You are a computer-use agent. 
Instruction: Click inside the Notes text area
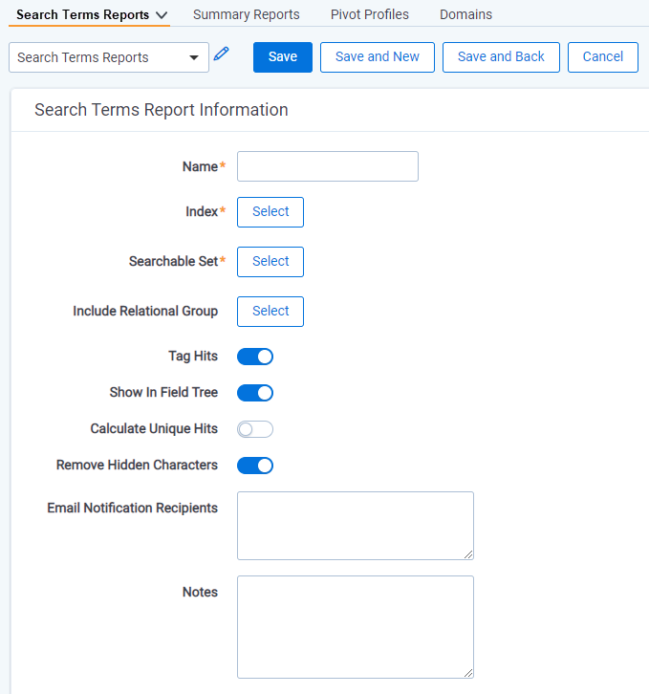[x=356, y=627]
